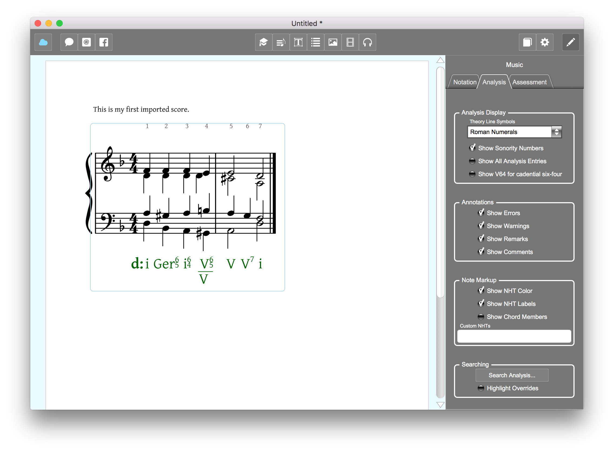Switch to the Assessment tab
Viewport: 614px width, 453px height.
click(x=529, y=82)
